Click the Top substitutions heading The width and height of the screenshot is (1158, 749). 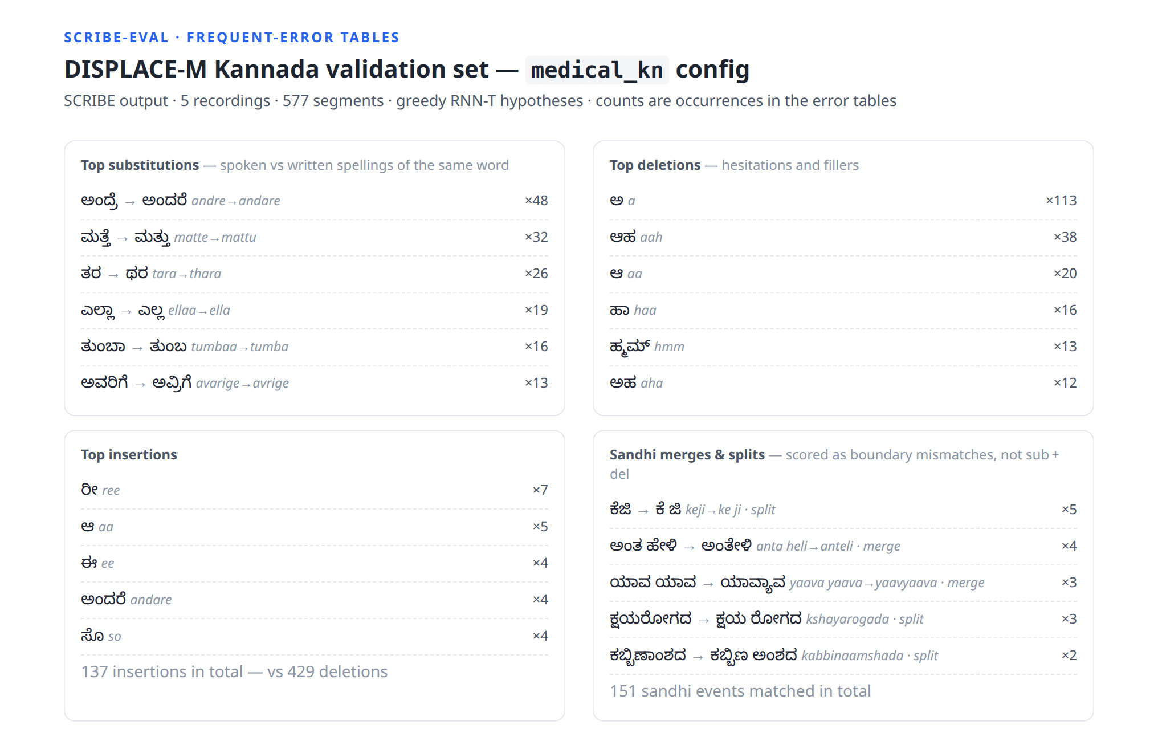tap(140, 165)
